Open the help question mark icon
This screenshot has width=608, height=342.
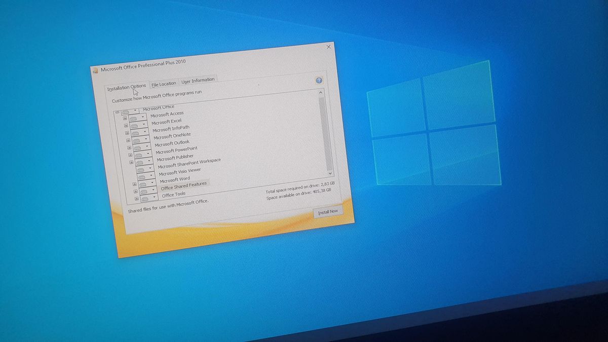tap(319, 81)
